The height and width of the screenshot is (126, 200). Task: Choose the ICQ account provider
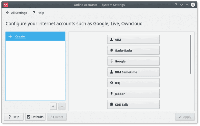[x=133, y=83]
